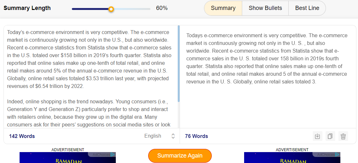Open the right Ramadan advertisement banner
The width and height of the screenshot is (358, 163).
[292, 158]
